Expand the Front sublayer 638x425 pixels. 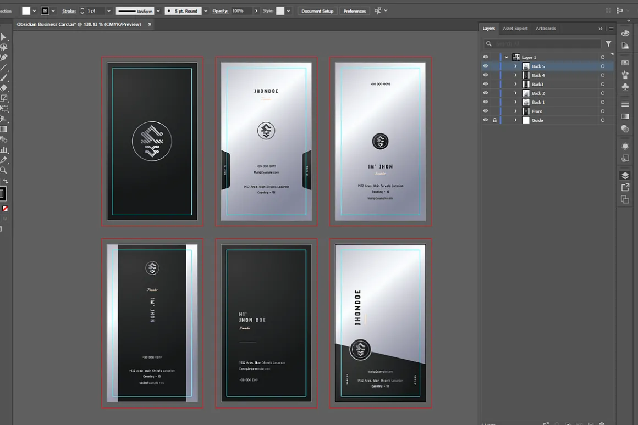click(515, 111)
